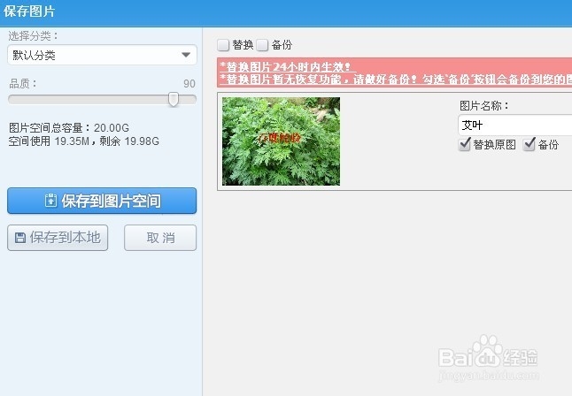The height and width of the screenshot is (396, 572).
Task: Click the 取消 button
Action: point(160,238)
